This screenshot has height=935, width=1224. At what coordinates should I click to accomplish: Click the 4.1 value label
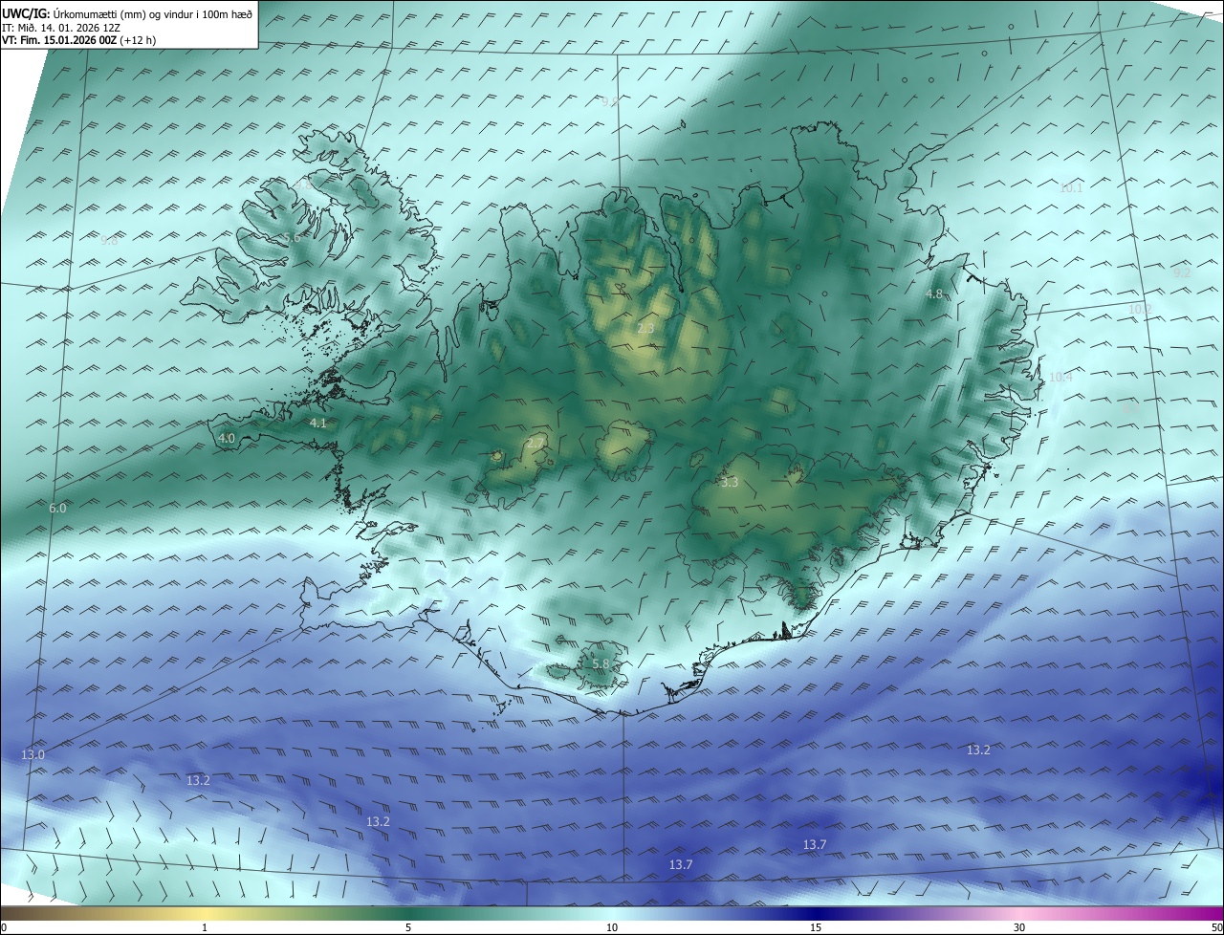pos(318,423)
